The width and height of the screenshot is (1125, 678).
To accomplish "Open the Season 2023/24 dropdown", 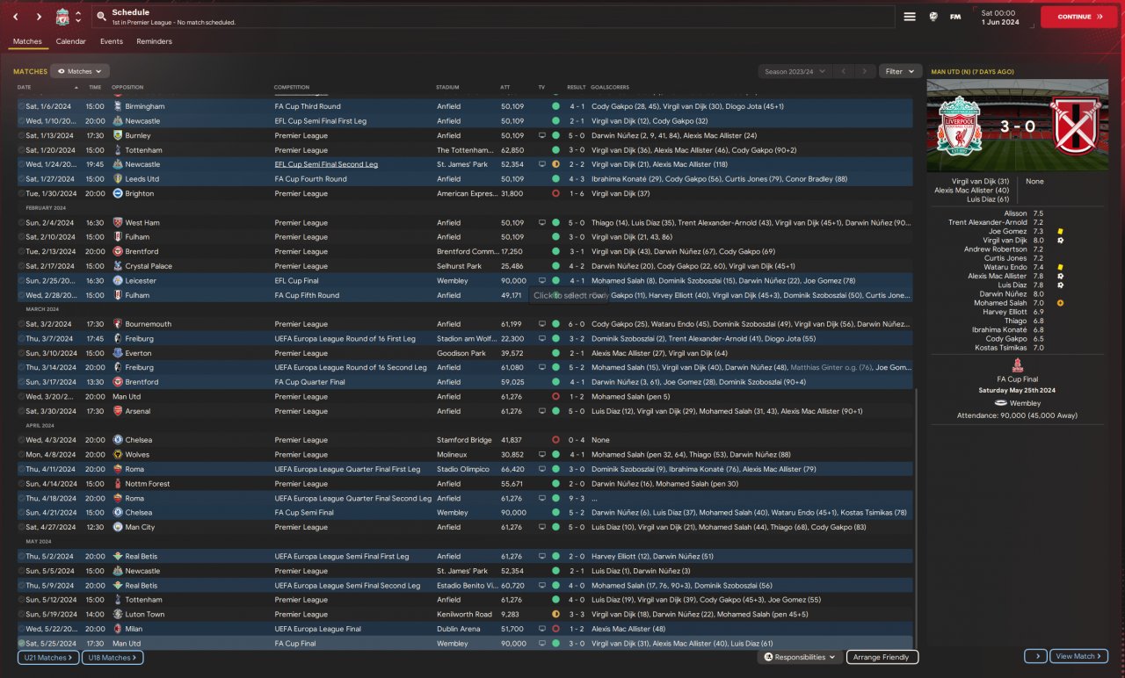I will [x=793, y=71].
